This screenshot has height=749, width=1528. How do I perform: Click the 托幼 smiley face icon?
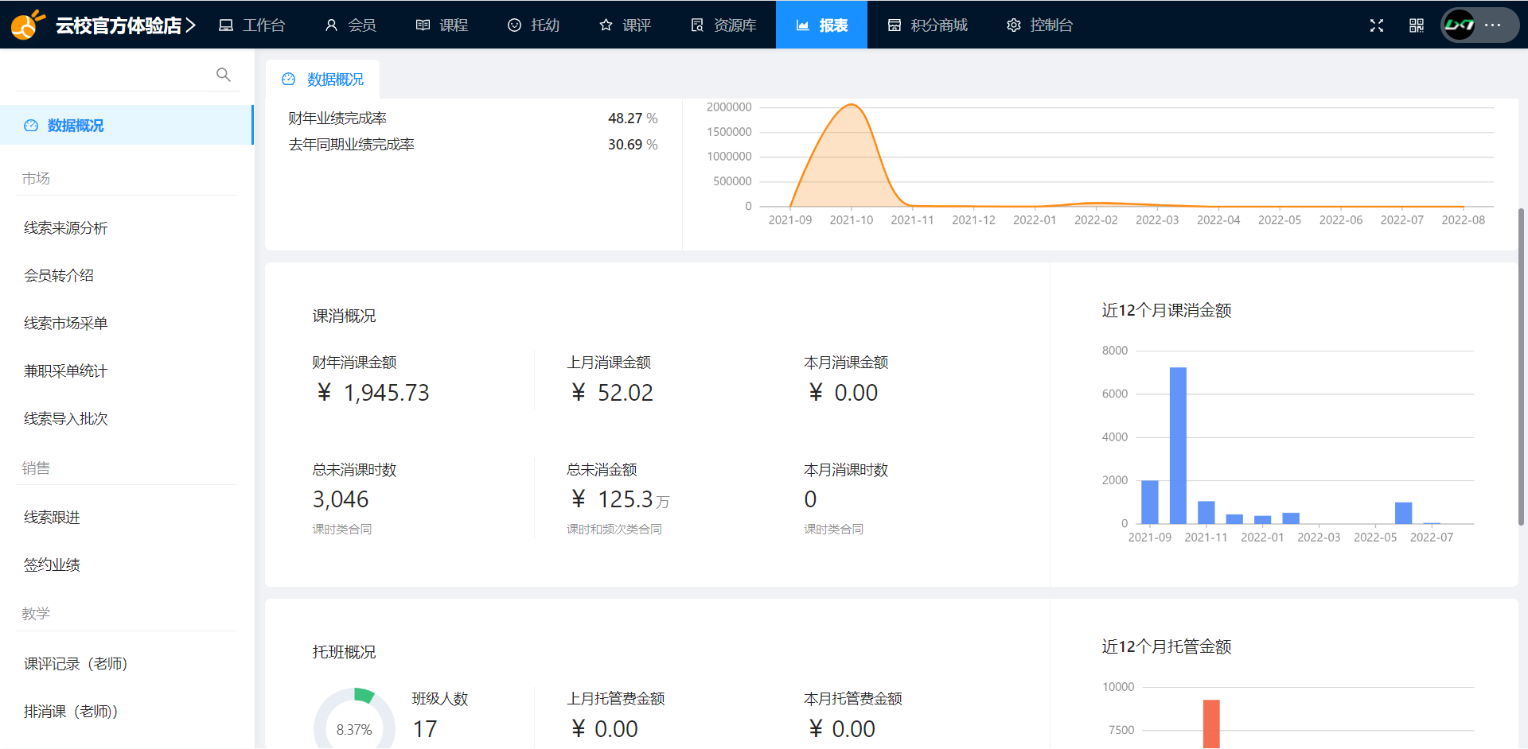pos(514,25)
